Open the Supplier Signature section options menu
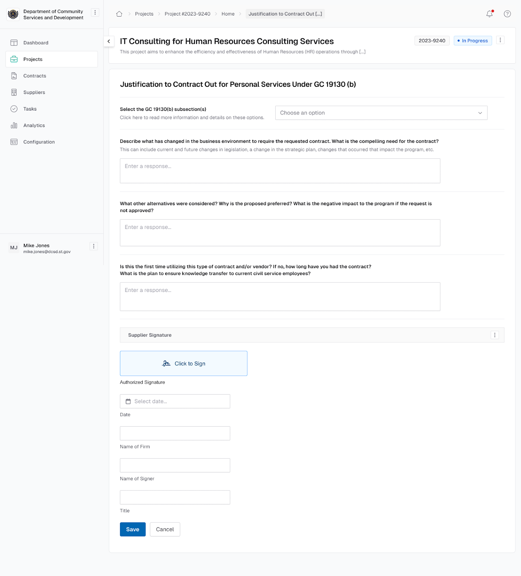The image size is (521, 576). pyautogui.click(x=495, y=335)
